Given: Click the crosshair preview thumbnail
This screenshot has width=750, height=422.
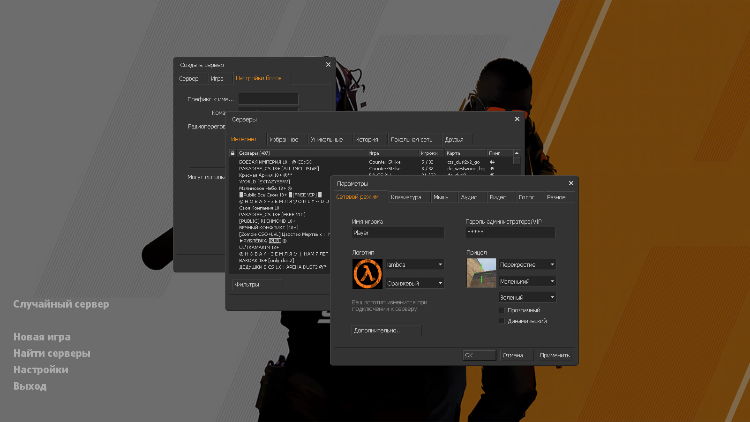Looking at the screenshot, I should click(481, 273).
